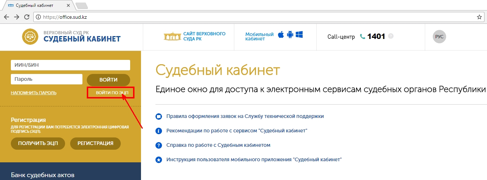Open Справка по работе с Судебным кабинетом
Image resolution: width=487 pixels, height=180 pixels.
click(218, 145)
